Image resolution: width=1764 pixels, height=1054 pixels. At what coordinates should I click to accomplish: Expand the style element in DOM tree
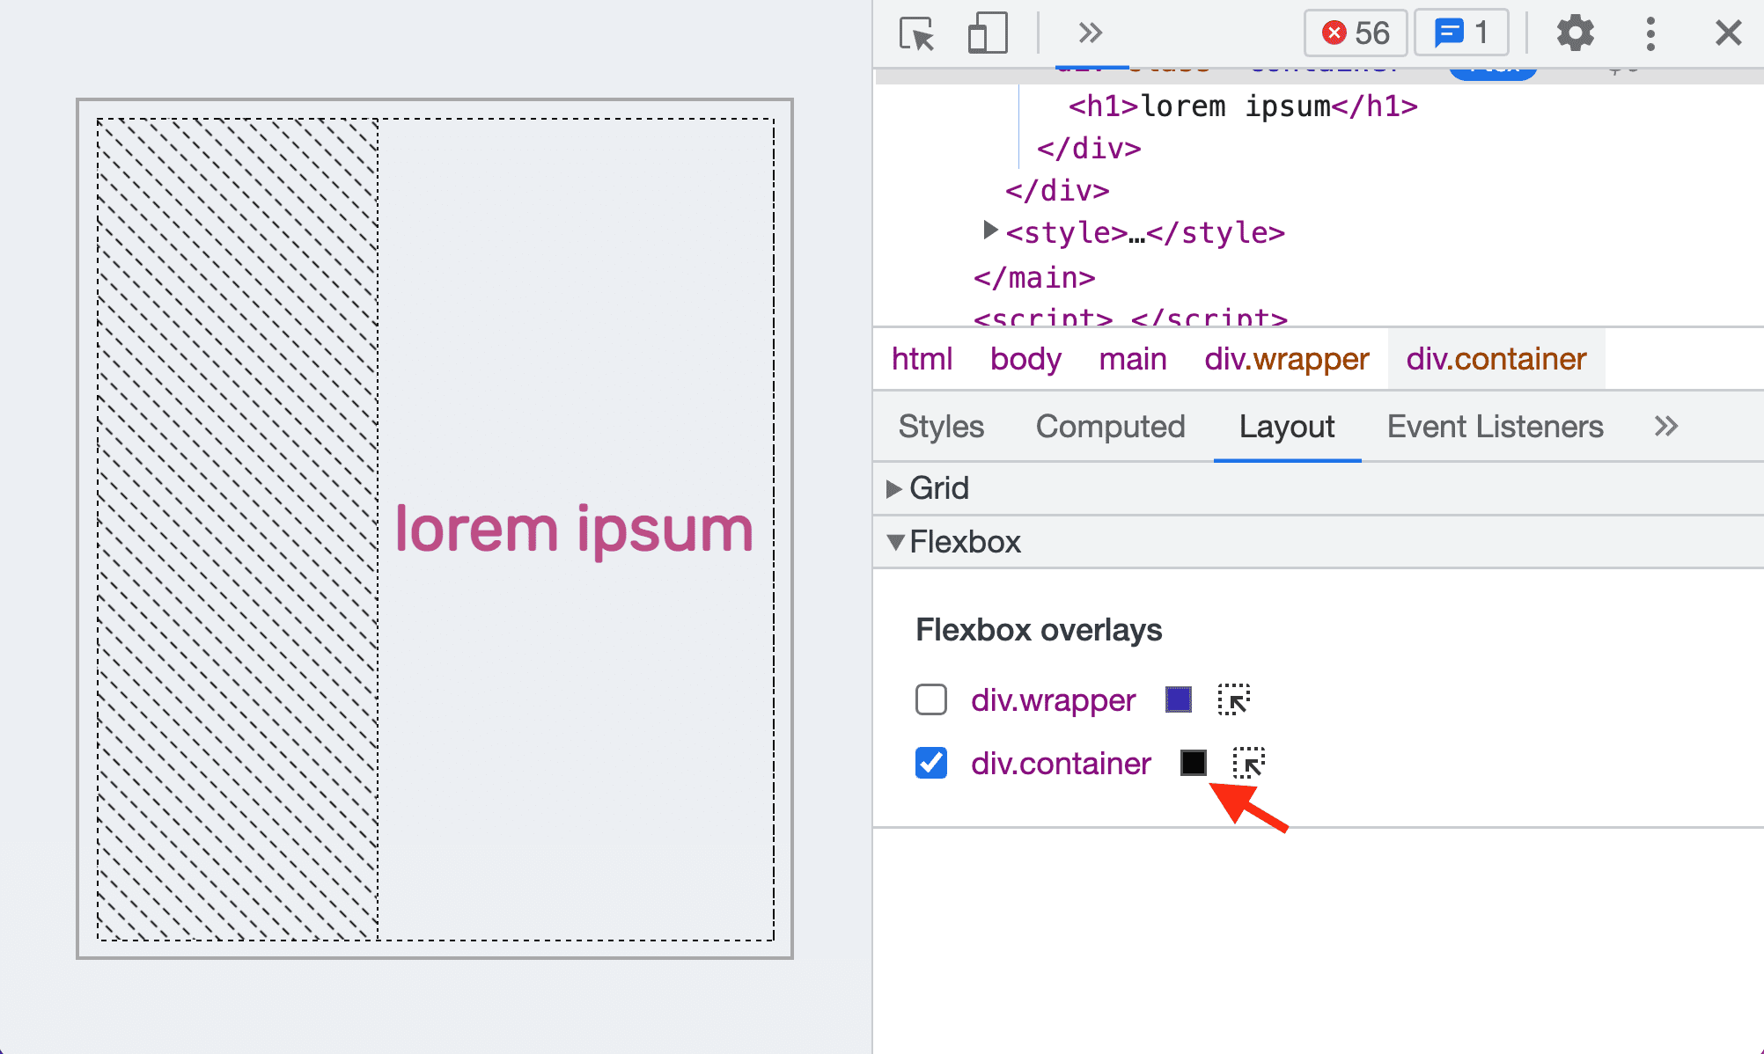coord(990,233)
